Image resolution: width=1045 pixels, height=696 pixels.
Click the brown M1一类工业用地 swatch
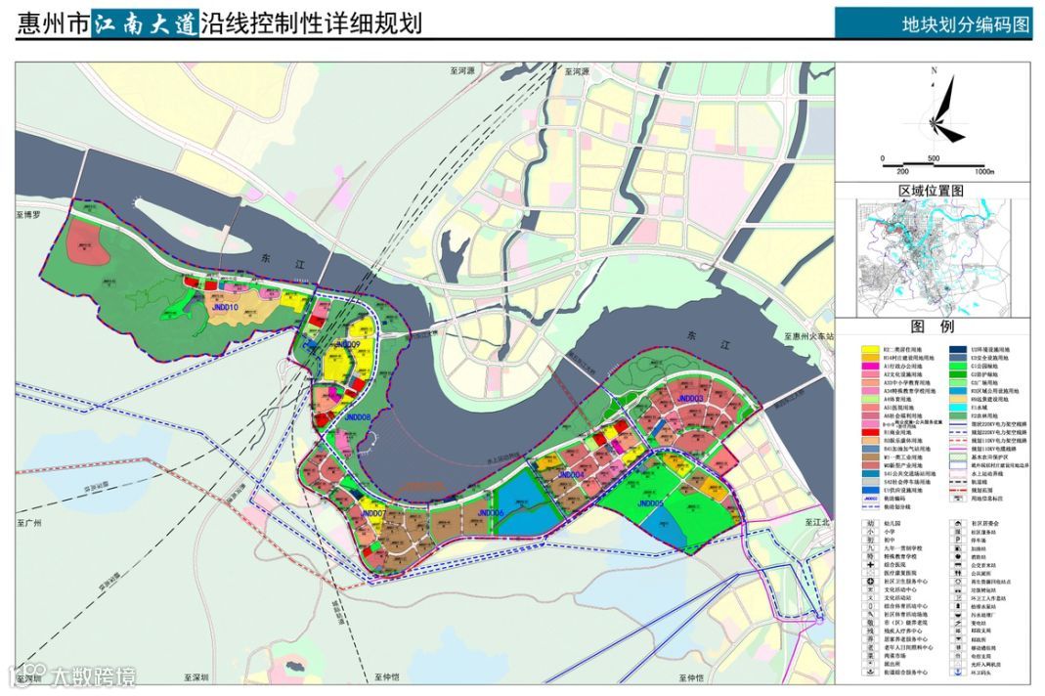(x=870, y=457)
